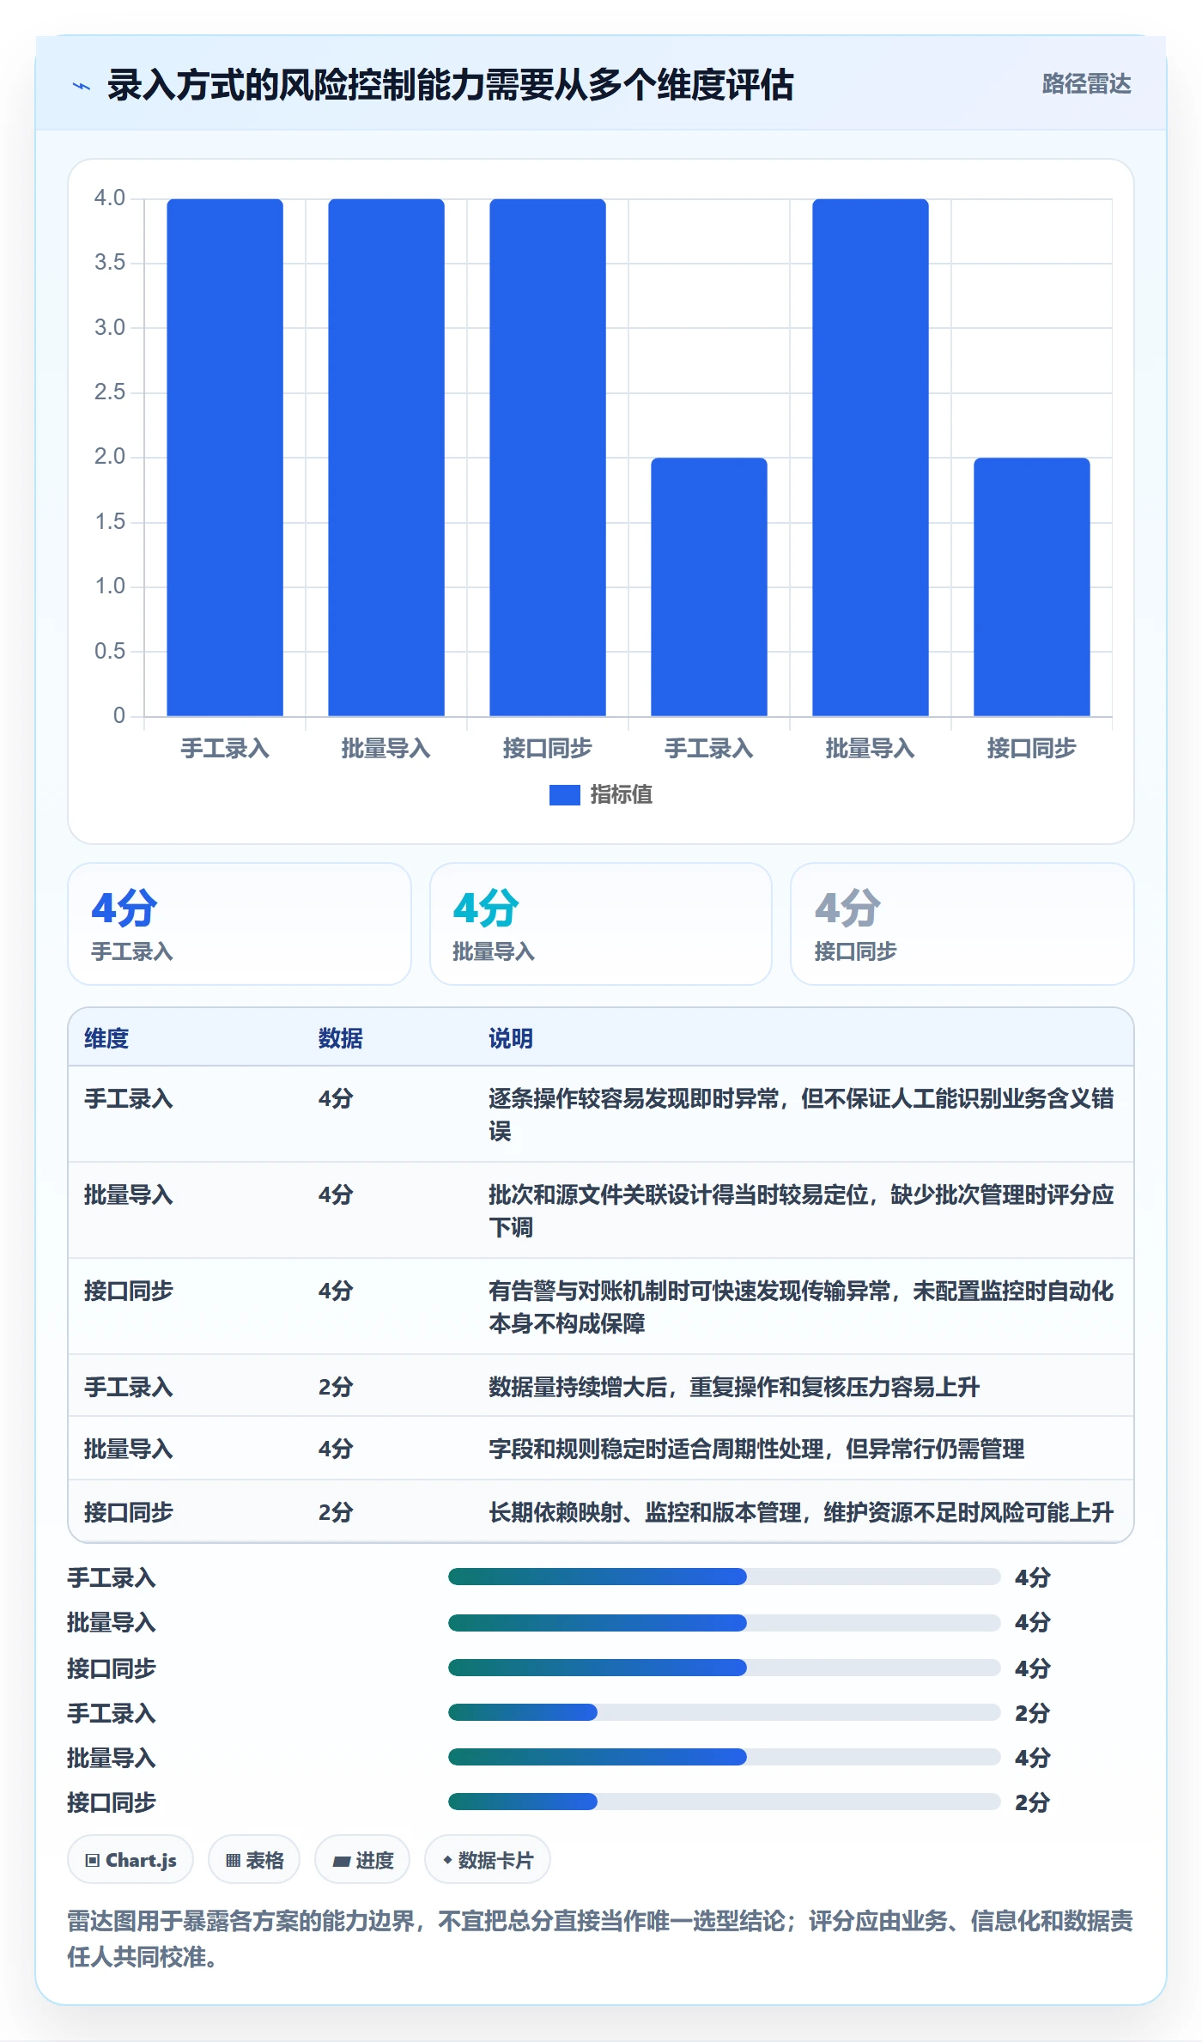Click the 进度 tag chip

coord(362,1860)
